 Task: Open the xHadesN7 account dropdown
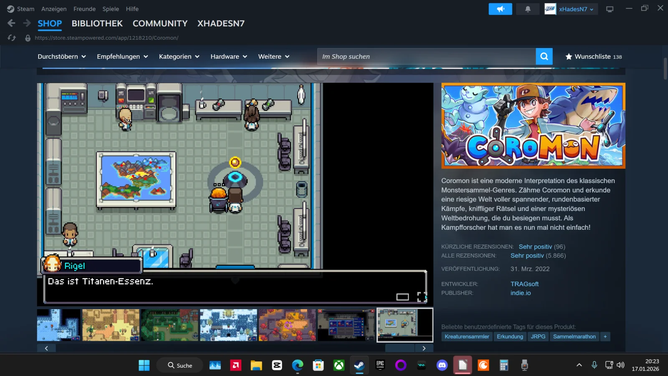coord(576,9)
